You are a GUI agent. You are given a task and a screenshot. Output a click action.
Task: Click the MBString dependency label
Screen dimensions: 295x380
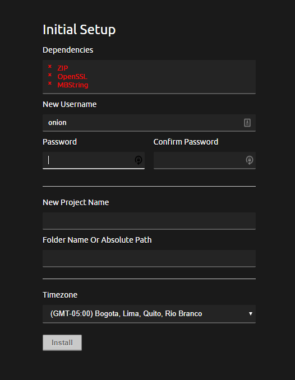click(73, 85)
